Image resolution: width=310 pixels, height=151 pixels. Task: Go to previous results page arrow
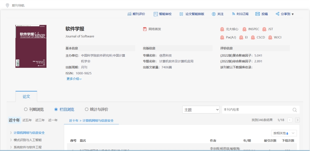point(290,120)
